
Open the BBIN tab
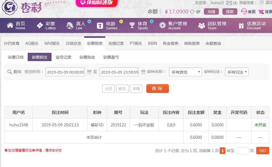pyautogui.click(x=152, y=43)
